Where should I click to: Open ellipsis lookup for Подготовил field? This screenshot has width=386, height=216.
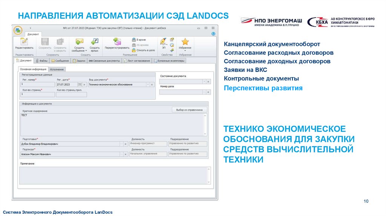[x=121, y=144]
